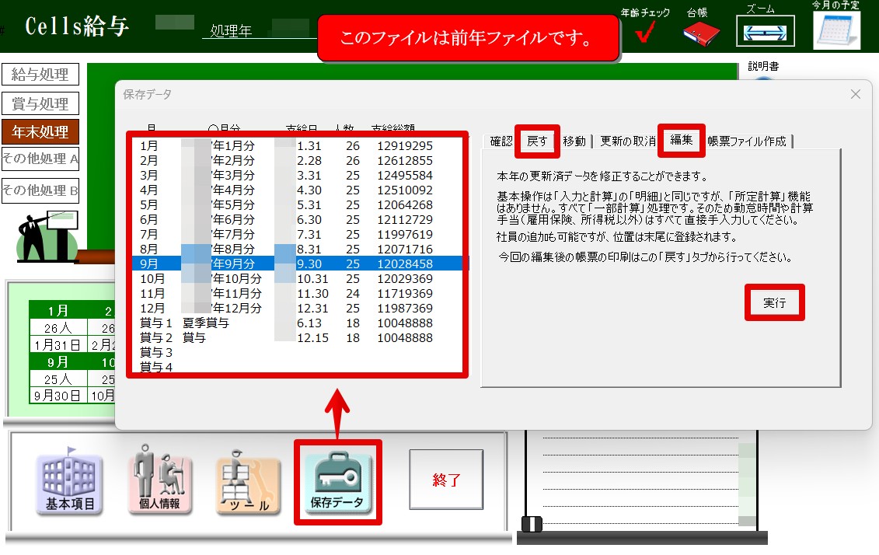Click the 処理年 field in the header
The width and height of the screenshot is (879, 555).
259,29
